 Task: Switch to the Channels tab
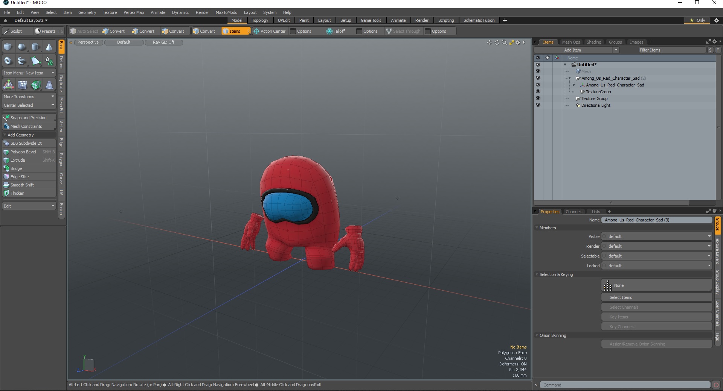point(574,212)
